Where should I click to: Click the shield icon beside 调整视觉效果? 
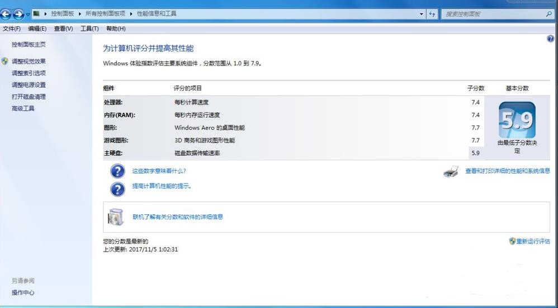(4, 61)
